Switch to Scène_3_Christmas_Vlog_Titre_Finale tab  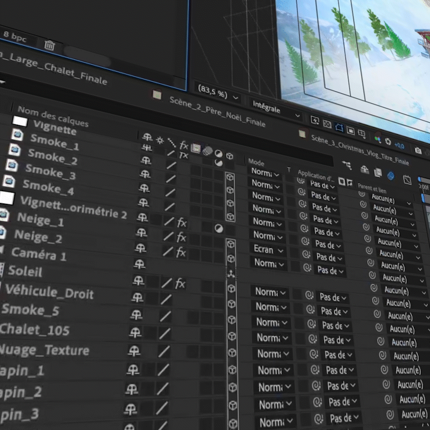click(359, 150)
